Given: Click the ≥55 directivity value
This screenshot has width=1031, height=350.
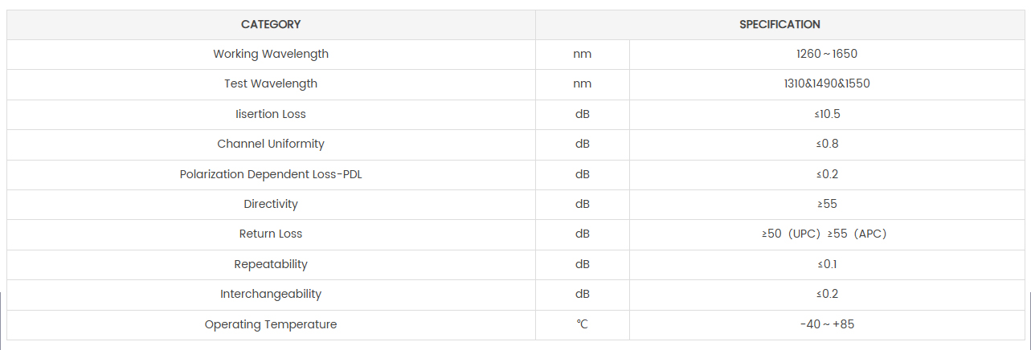Looking at the screenshot, I should coord(827,204).
